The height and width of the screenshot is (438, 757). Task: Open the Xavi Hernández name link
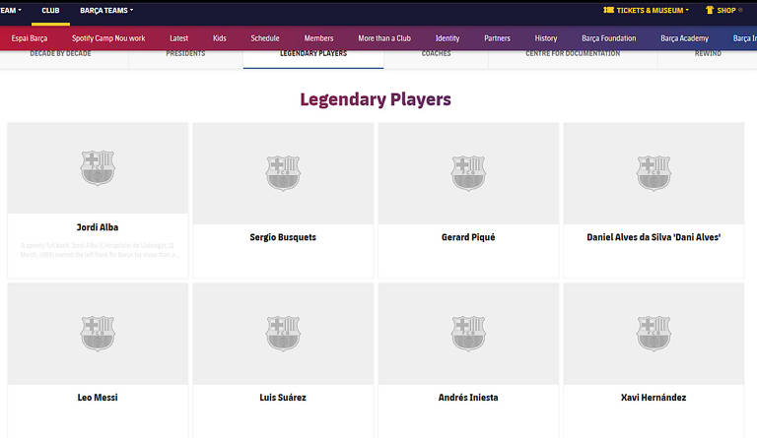[x=654, y=398]
